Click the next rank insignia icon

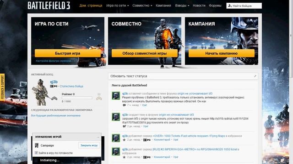click(99, 97)
